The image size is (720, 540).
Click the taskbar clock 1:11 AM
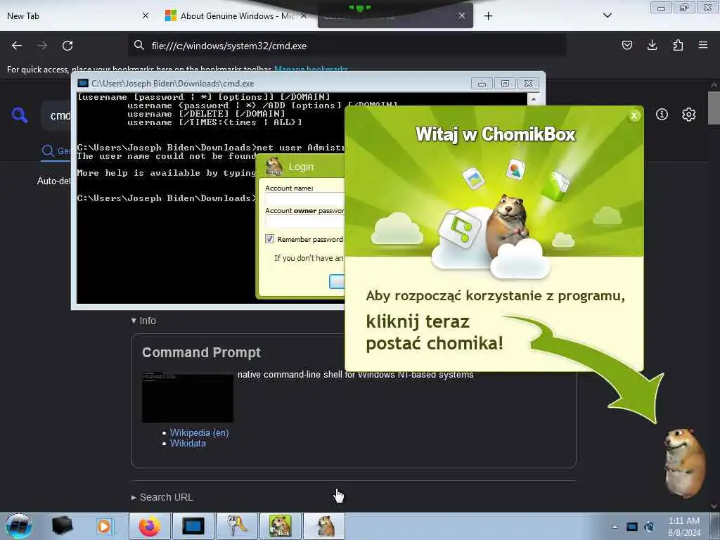point(683,521)
